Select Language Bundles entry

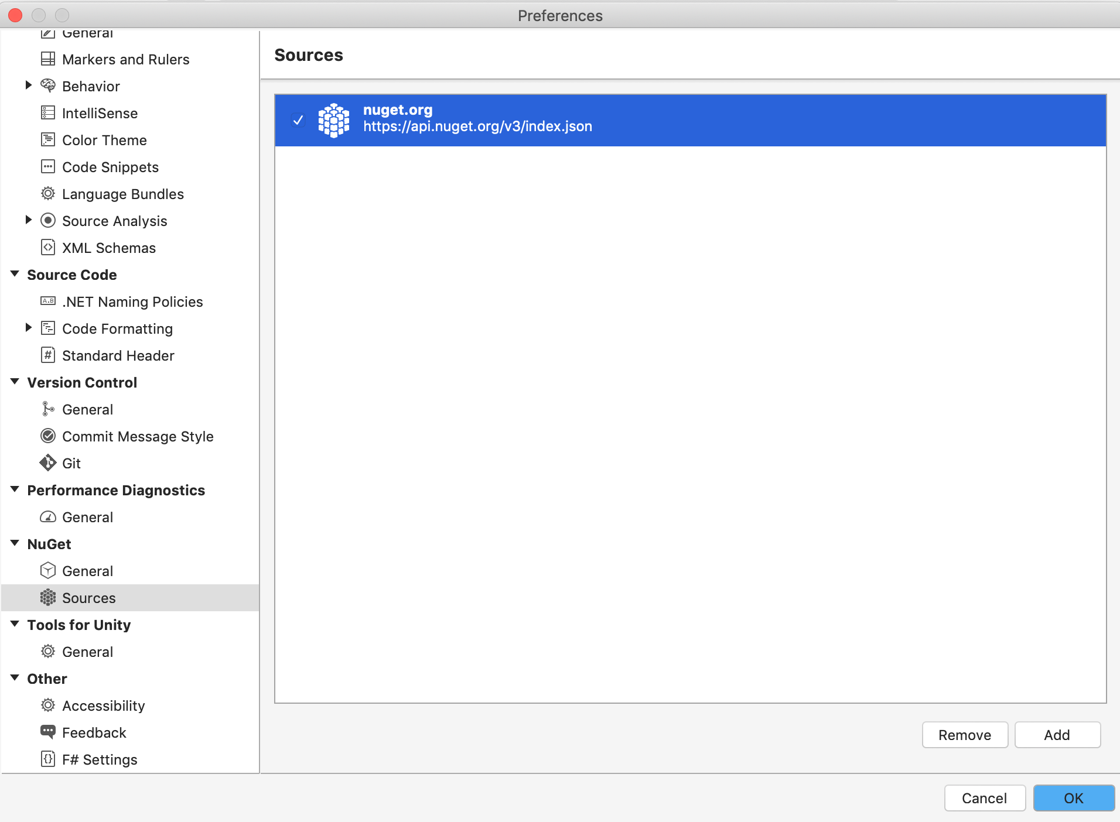(123, 194)
